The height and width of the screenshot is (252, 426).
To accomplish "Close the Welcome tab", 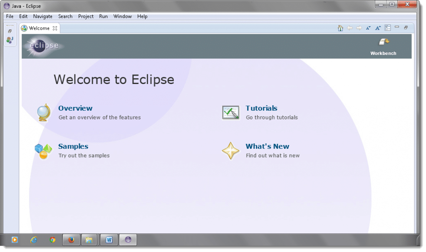I will pyautogui.click(x=55, y=28).
